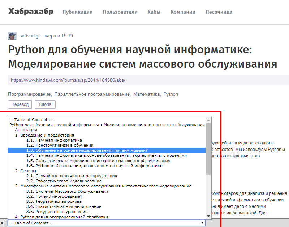Screen dimensions: 289x227
Task: Select the full article title entry in the list
Action: (x=107, y=125)
